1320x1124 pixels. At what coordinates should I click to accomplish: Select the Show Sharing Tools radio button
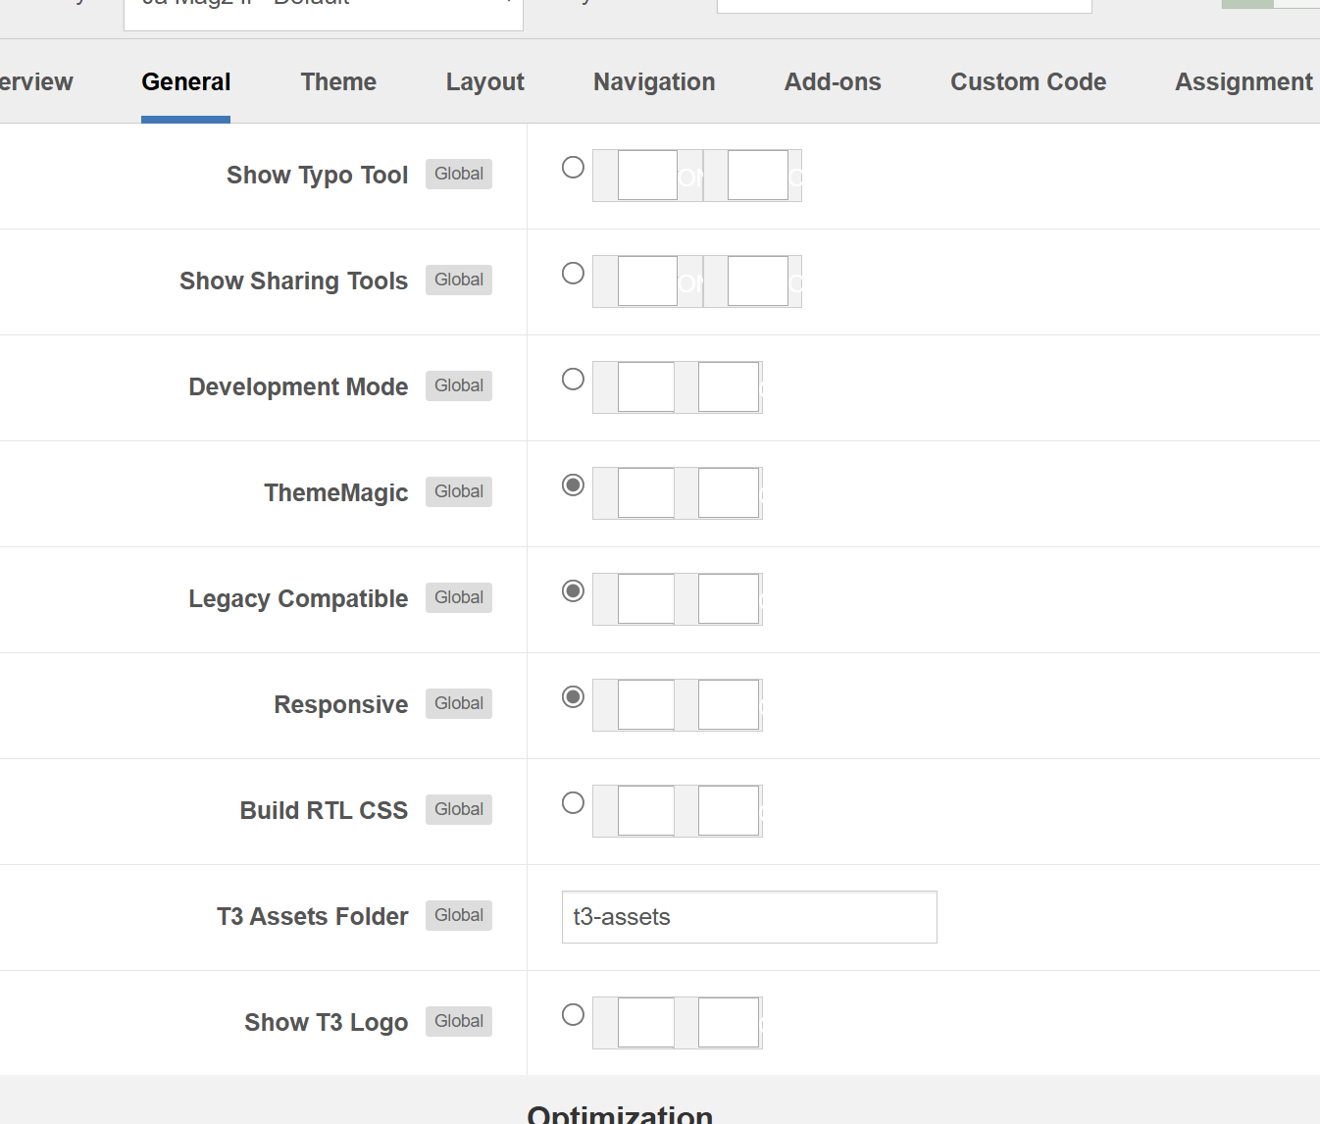(x=573, y=274)
